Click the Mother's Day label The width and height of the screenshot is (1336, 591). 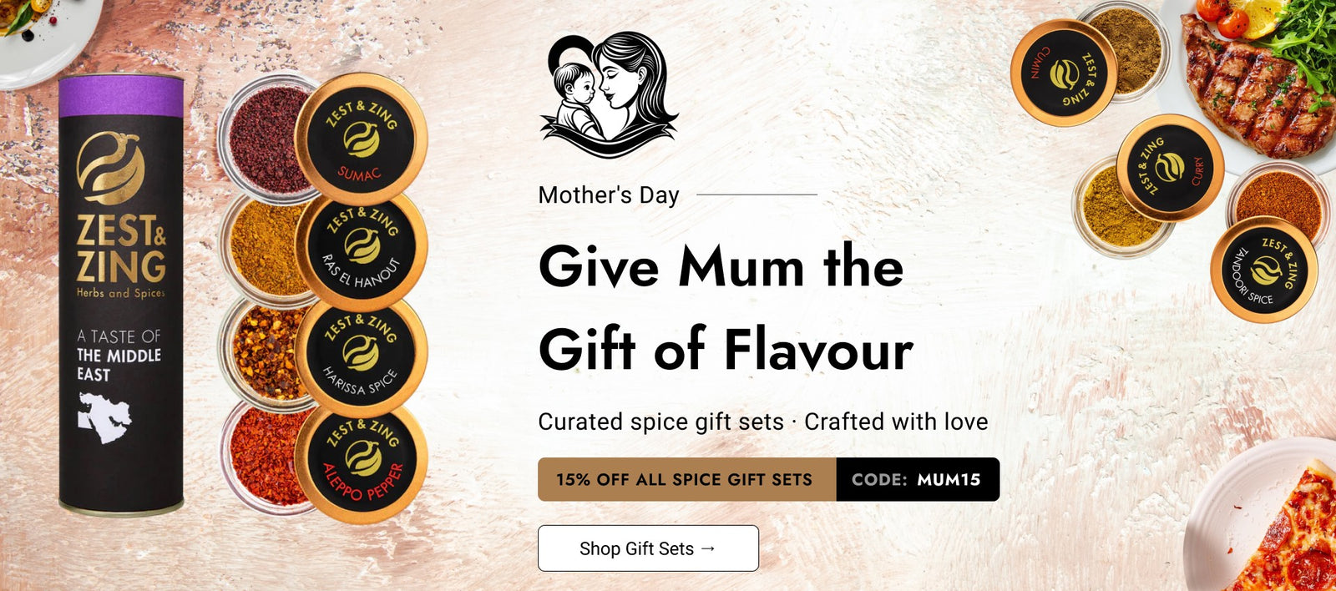point(609,195)
